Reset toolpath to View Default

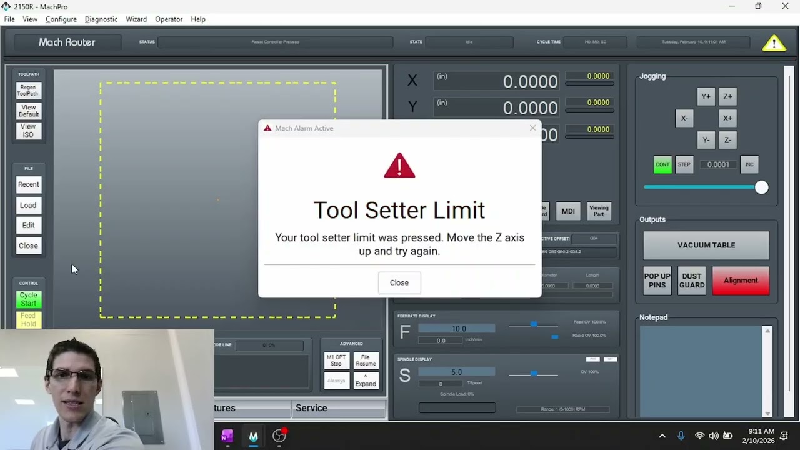click(28, 111)
